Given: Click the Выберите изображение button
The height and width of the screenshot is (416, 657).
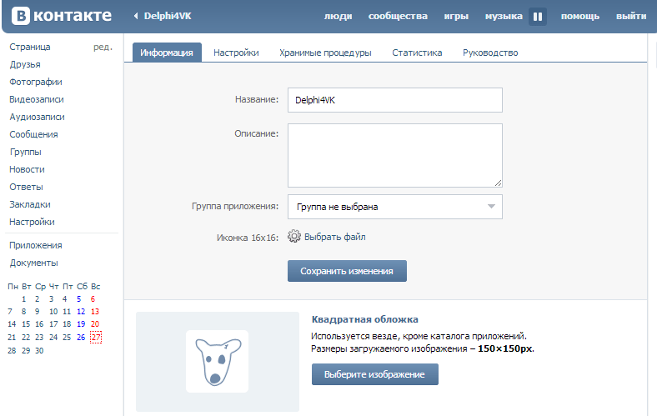Looking at the screenshot, I should tap(374, 374).
